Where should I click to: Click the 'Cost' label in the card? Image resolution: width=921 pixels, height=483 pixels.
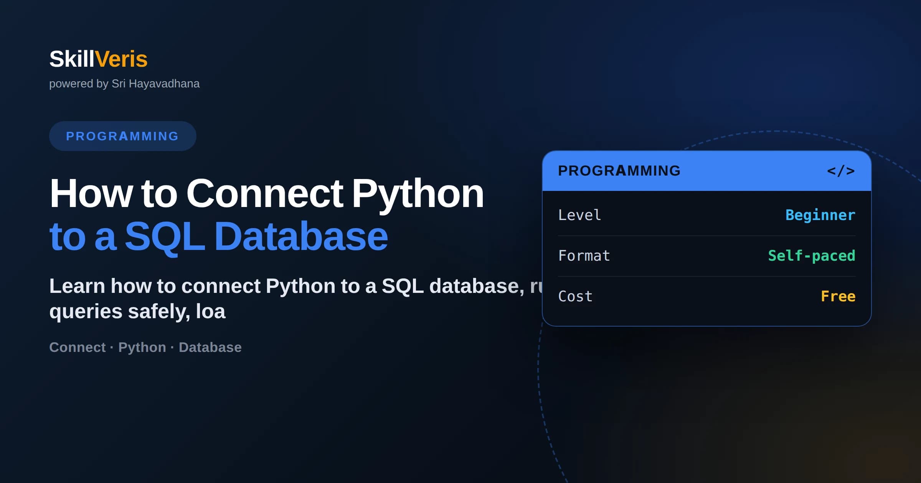pyautogui.click(x=575, y=296)
